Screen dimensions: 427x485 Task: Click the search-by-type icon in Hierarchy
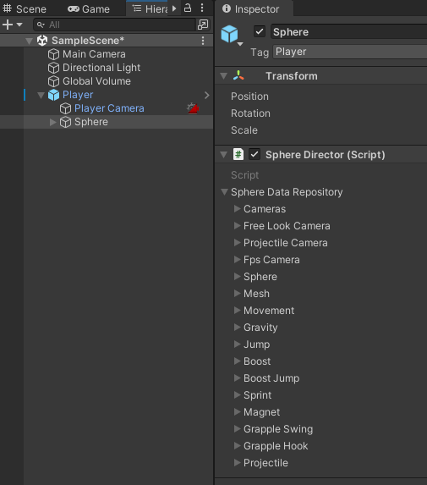[x=203, y=25]
